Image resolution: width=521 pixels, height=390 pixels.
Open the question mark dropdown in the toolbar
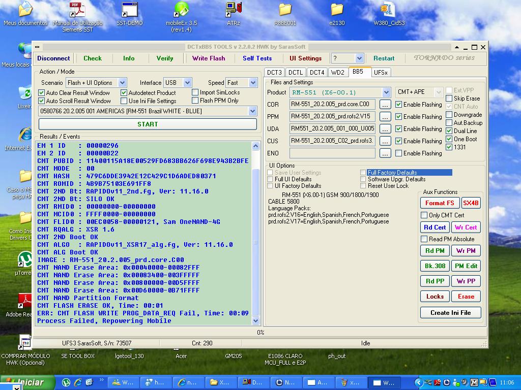[359, 58]
